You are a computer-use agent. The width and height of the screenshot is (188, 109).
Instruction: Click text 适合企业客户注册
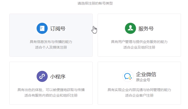(x=139, y=95)
